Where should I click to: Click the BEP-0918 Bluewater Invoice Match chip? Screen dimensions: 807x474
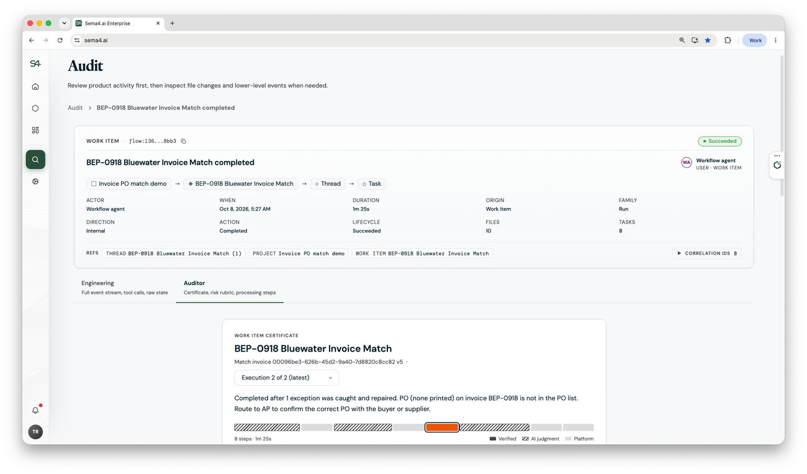click(x=241, y=184)
